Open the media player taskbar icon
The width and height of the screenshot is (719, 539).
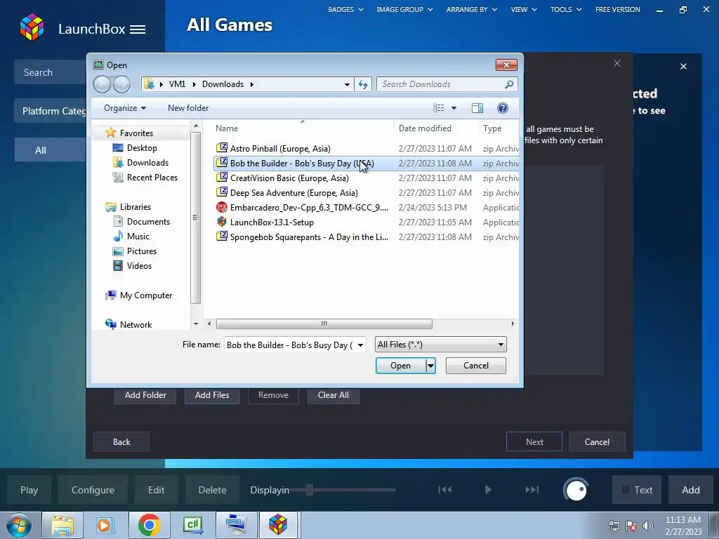105,525
